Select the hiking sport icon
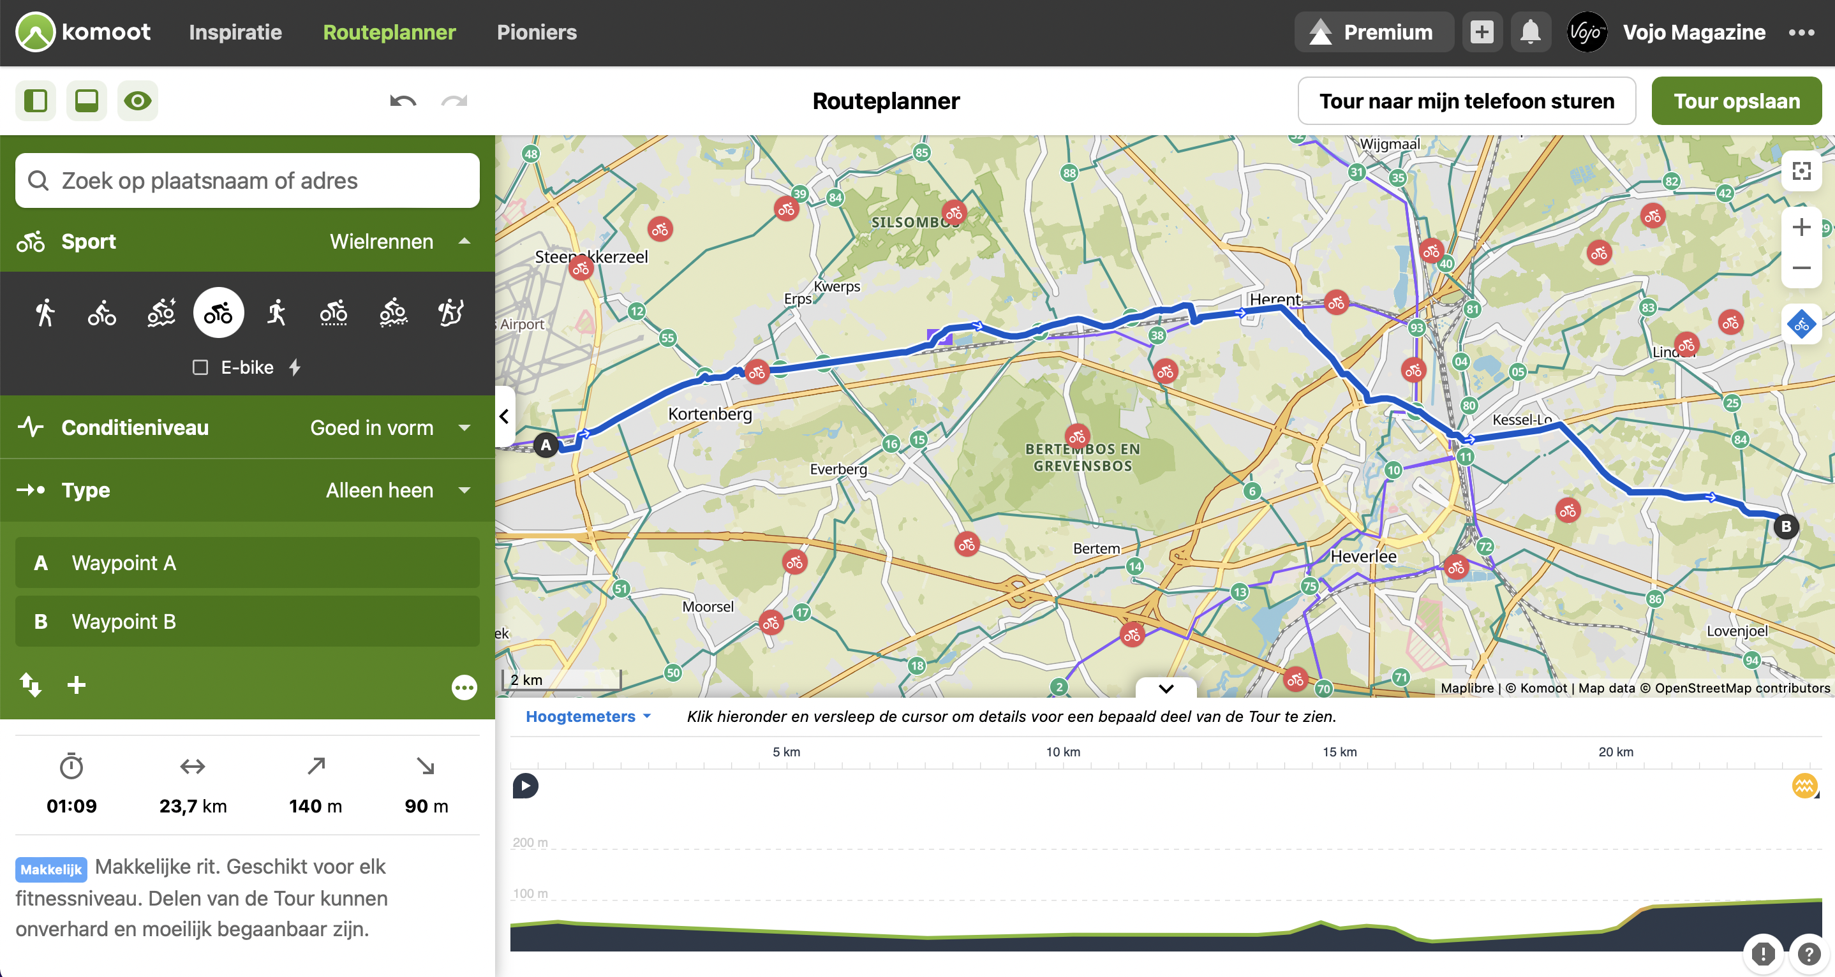Screen dimensions: 1835x977 click(x=45, y=312)
